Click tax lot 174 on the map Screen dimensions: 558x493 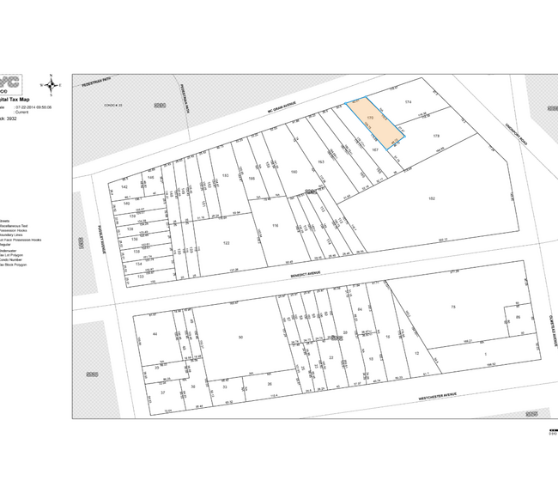[409, 102]
